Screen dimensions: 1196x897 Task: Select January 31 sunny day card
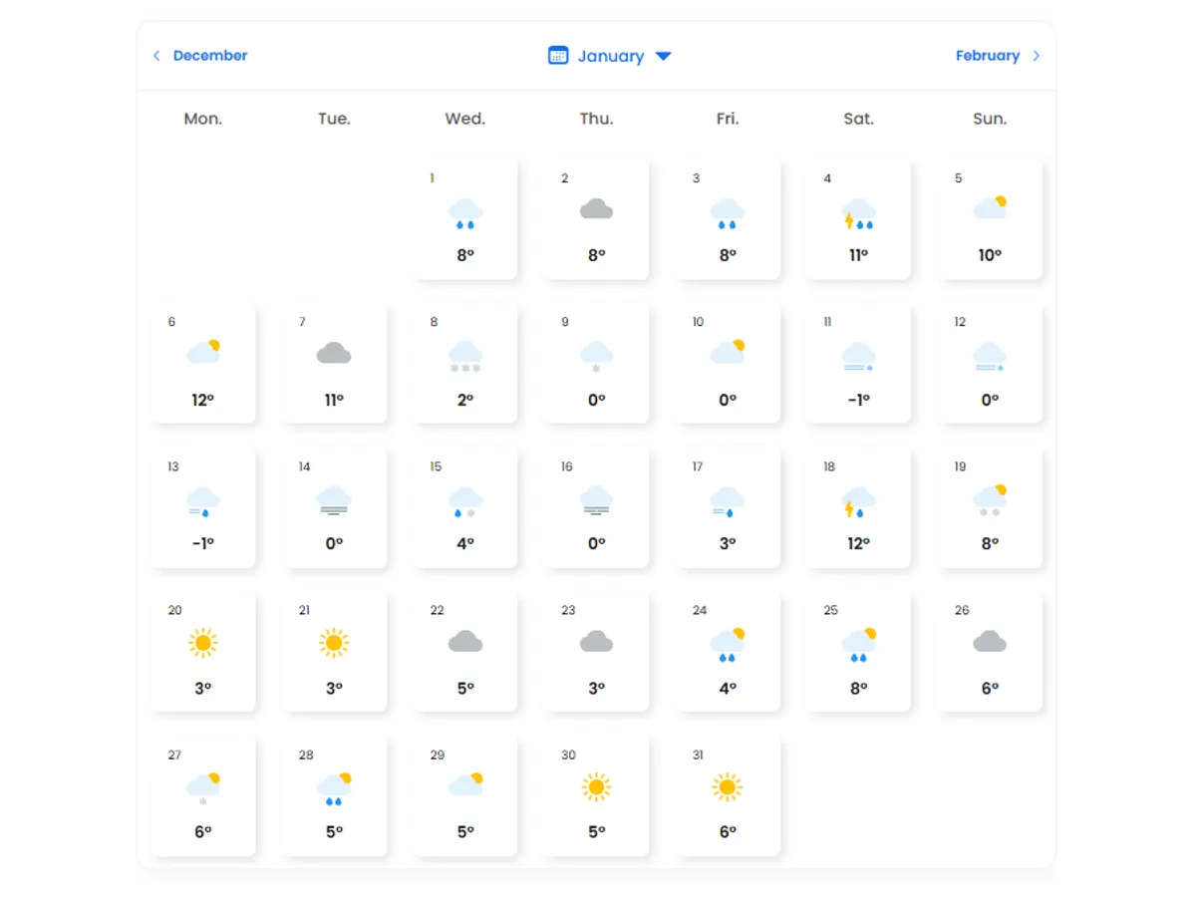[x=728, y=795]
